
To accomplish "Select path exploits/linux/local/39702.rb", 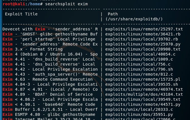I will point(142,39).
